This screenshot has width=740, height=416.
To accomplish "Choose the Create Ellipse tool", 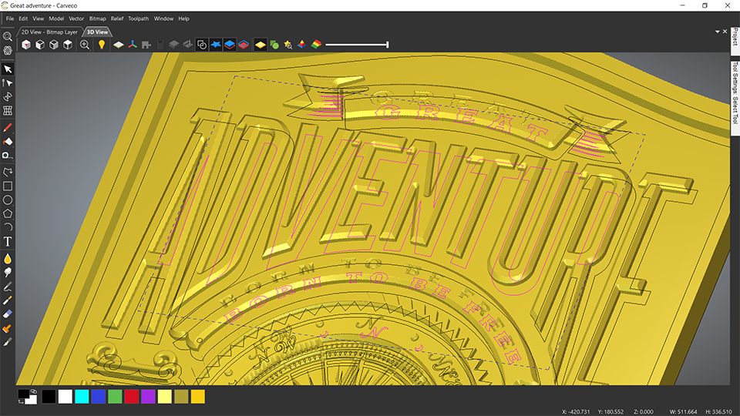I will point(8,200).
